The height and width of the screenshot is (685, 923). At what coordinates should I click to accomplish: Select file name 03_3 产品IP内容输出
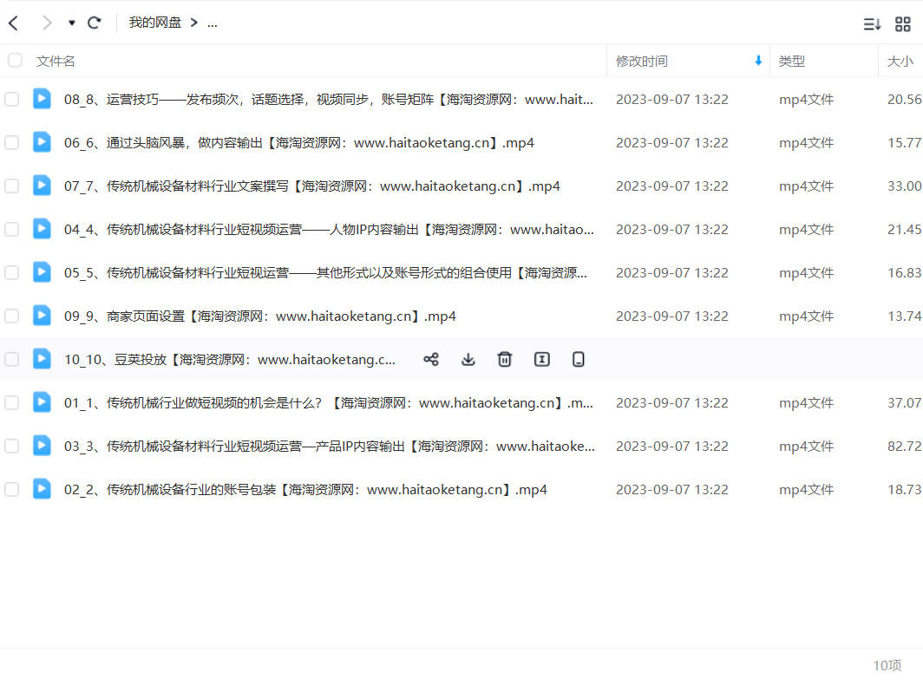330,447
